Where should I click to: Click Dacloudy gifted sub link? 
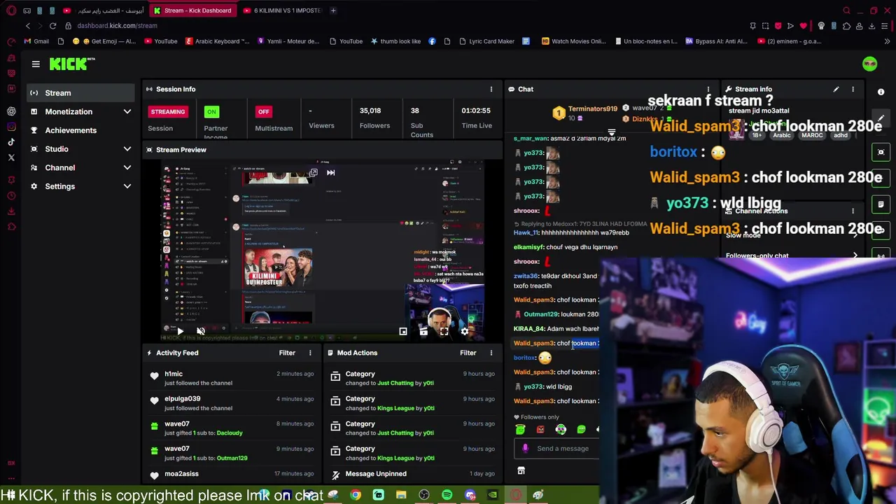(230, 433)
